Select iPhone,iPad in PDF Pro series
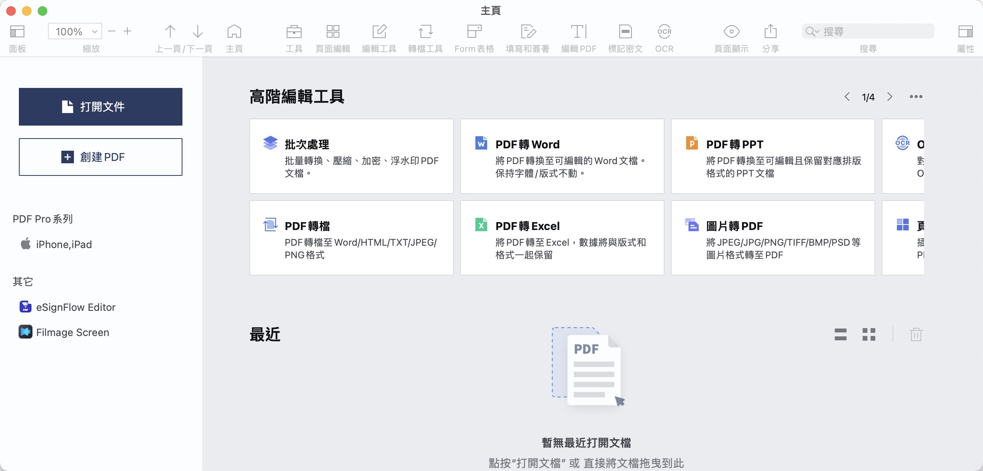The image size is (983, 471). [x=64, y=245]
